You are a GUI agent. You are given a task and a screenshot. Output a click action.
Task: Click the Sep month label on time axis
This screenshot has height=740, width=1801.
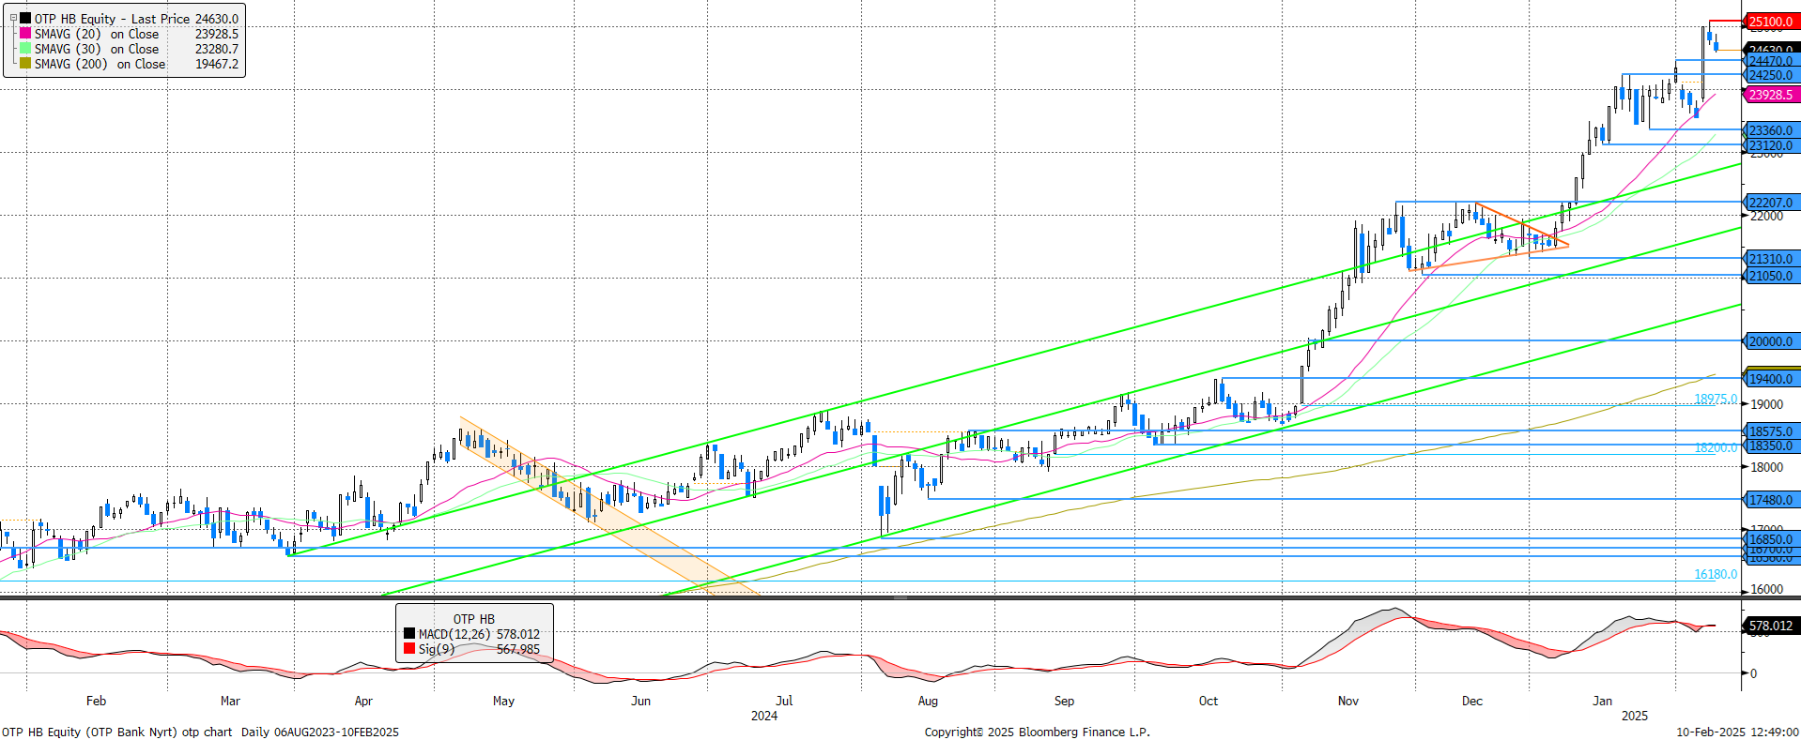pos(1064,701)
